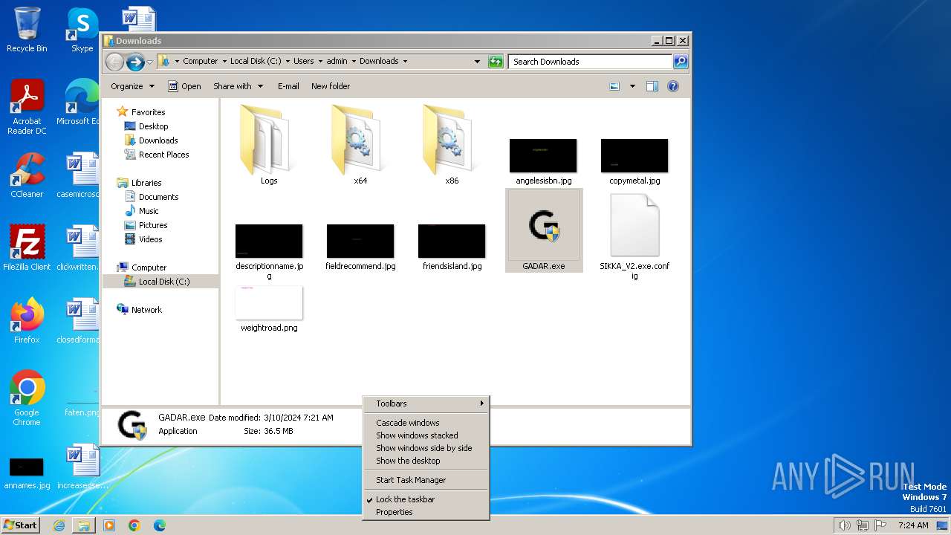This screenshot has height=535, width=951.
Task: Open Windows Media Player from taskbar
Action: [109, 525]
